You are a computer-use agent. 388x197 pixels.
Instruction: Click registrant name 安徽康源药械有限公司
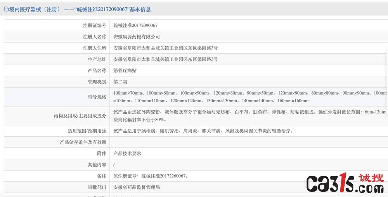pyautogui.click(x=136, y=37)
